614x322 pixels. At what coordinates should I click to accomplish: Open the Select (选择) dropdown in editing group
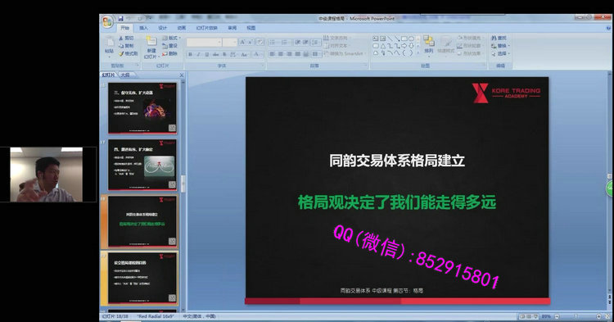click(x=501, y=54)
